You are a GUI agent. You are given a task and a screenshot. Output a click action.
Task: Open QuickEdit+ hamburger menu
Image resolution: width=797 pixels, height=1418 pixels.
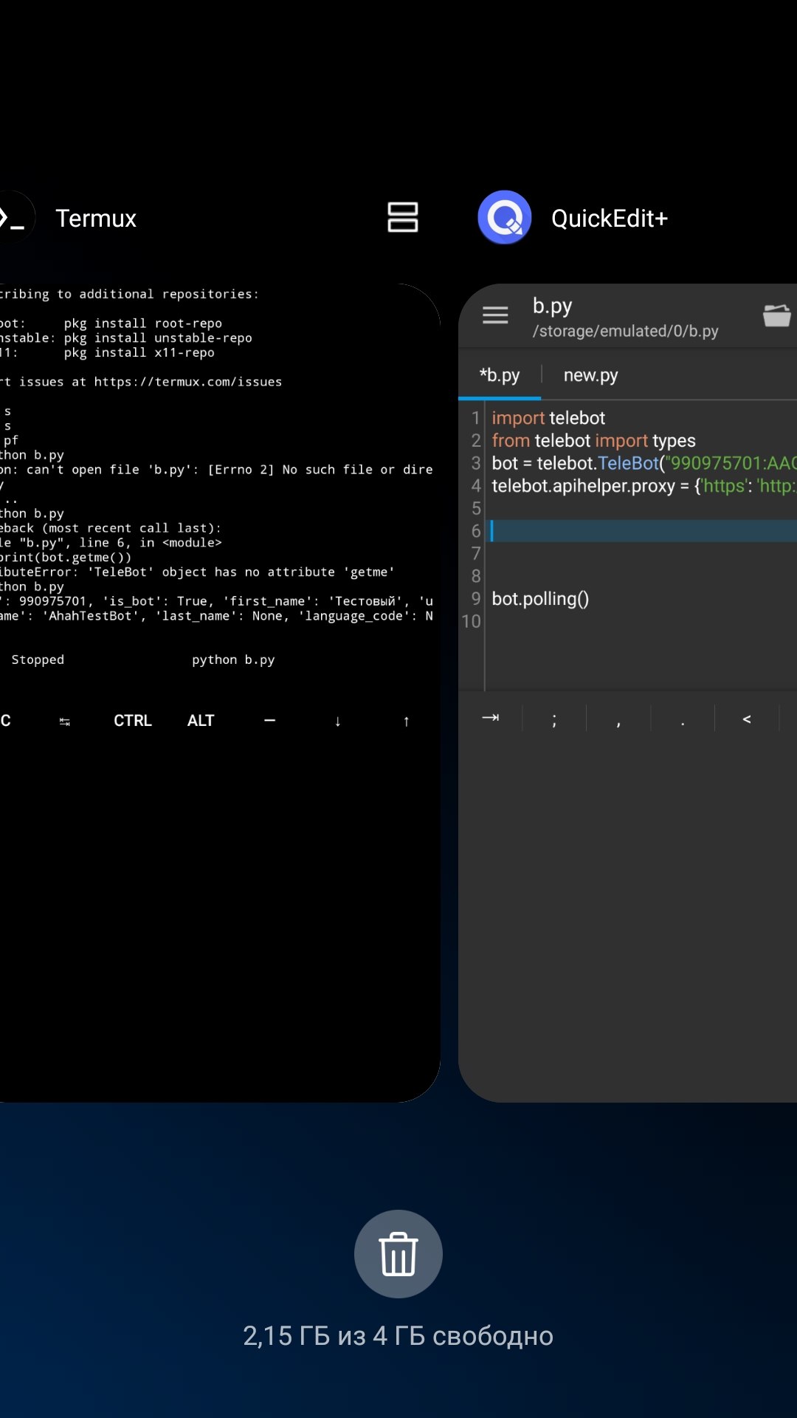[x=495, y=315]
